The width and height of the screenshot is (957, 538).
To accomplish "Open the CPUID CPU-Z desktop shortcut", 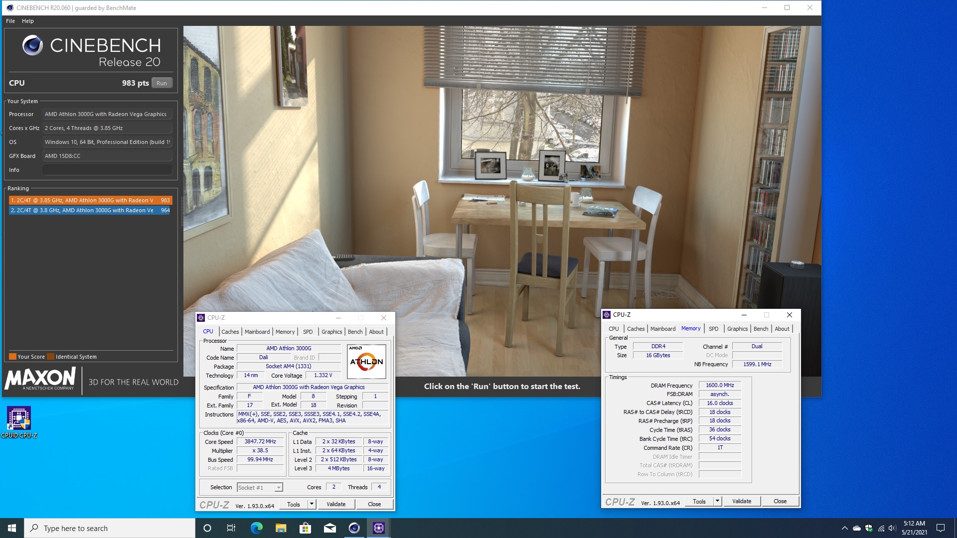I will click(19, 422).
